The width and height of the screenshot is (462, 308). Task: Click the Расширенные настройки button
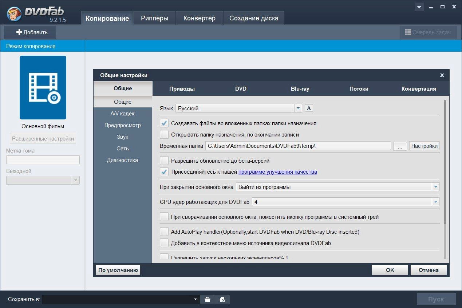coord(43,139)
